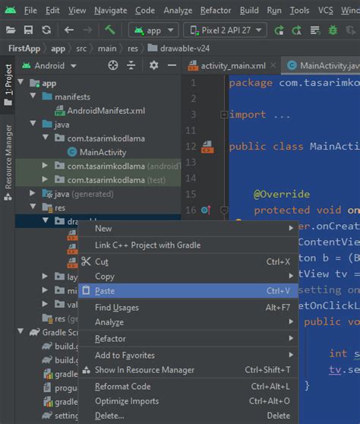Open the Refactor menu in menu bar
This screenshot has height=424, width=360.
tap(216, 11)
